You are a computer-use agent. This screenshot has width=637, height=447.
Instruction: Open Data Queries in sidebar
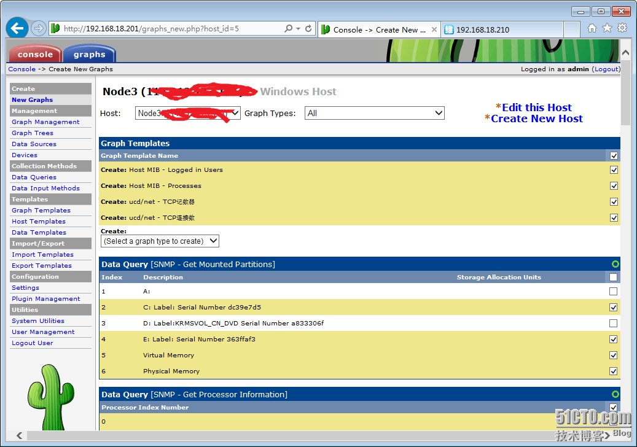tap(34, 177)
